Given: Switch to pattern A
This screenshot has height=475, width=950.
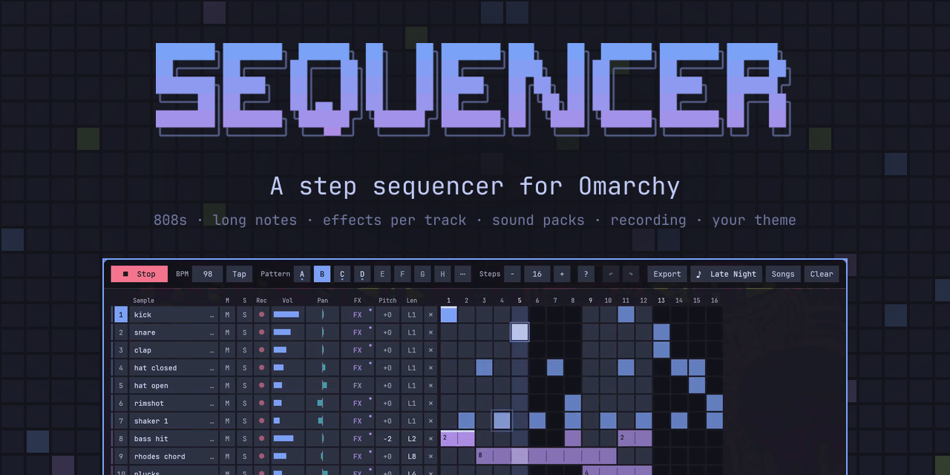Looking at the screenshot, I should click(302, 274).
